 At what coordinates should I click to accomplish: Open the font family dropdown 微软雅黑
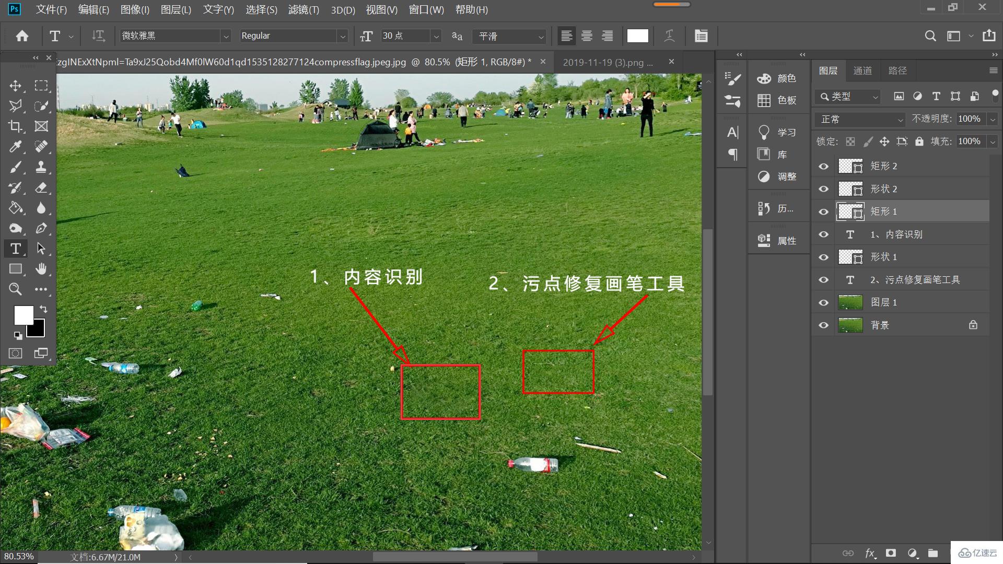[226, 36]
